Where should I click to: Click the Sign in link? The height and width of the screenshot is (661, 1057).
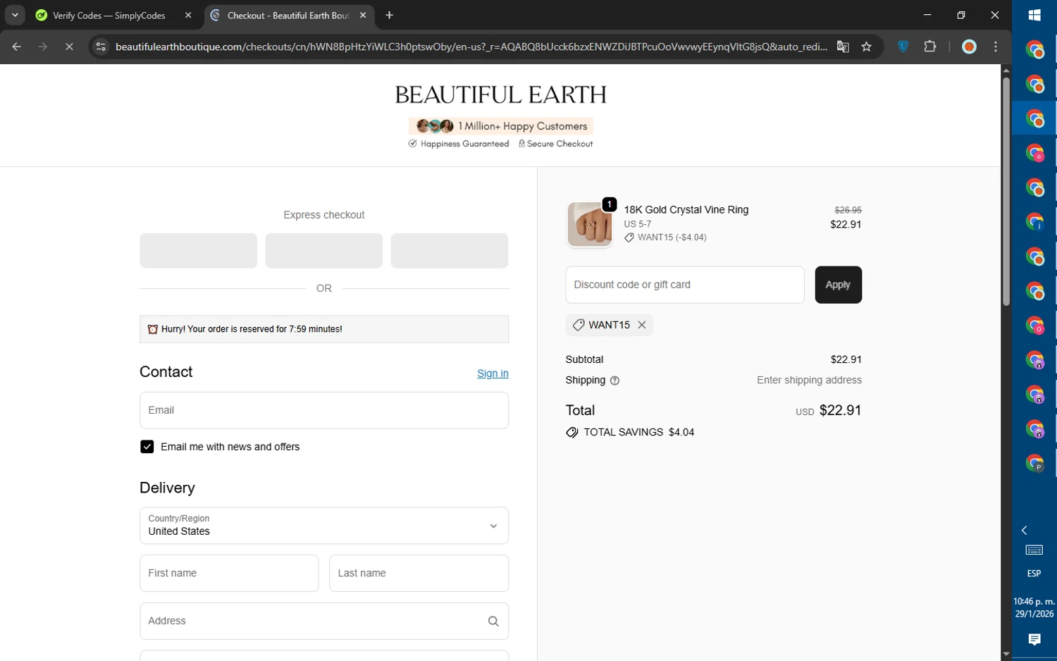(x=493, y=373)
